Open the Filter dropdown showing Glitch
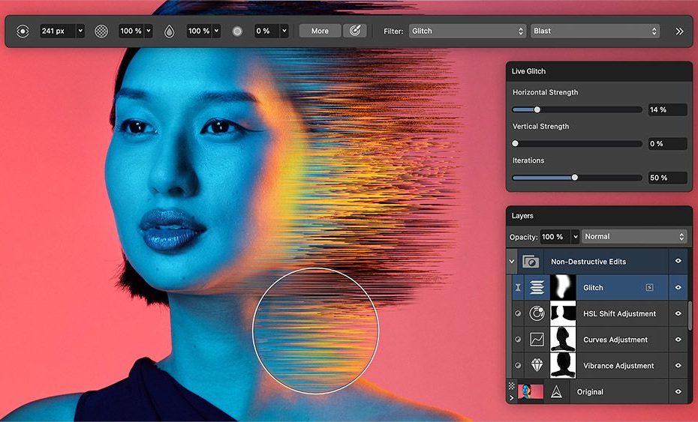 [468, 31]
